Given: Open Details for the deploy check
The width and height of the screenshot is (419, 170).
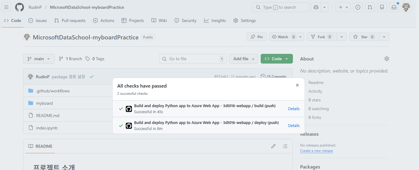Looking at the screenshot, I should pos(294,125).
